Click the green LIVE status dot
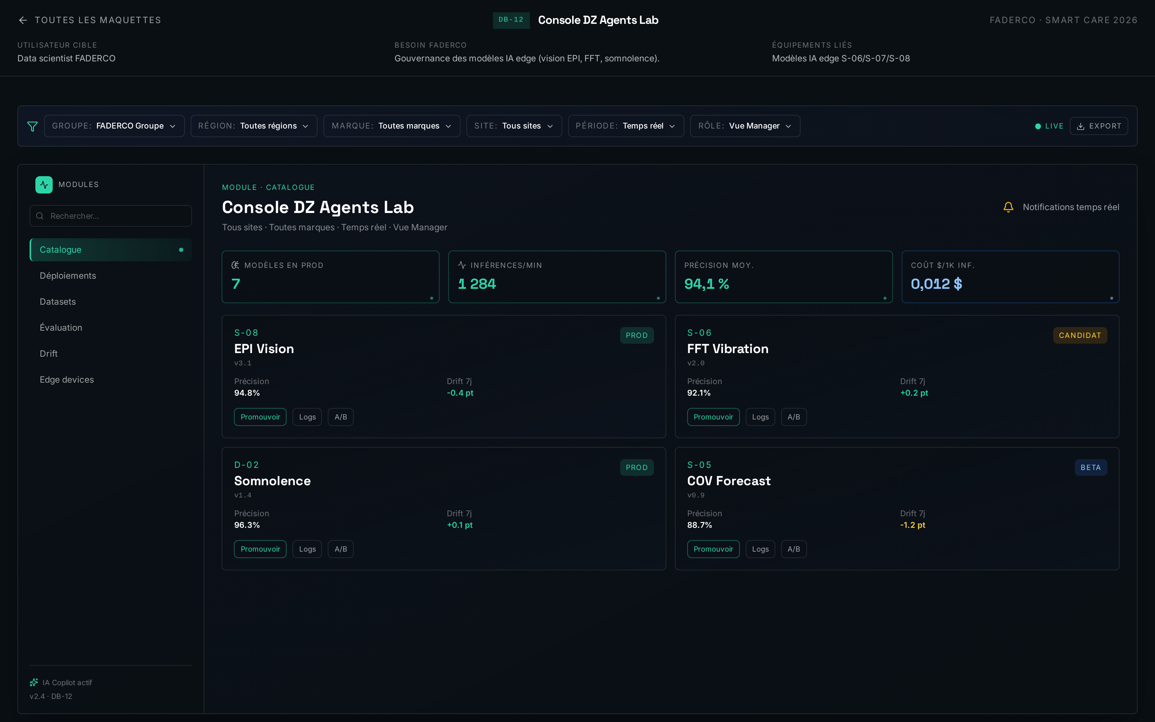Screen dimensions: 1155x722 (x=1038, y=126)
